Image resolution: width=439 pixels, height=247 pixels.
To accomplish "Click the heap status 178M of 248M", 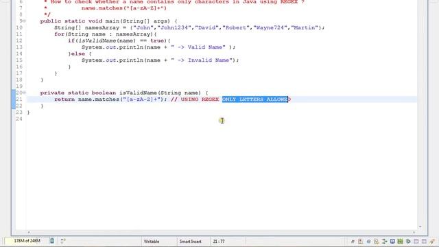I will coord(27,241).
